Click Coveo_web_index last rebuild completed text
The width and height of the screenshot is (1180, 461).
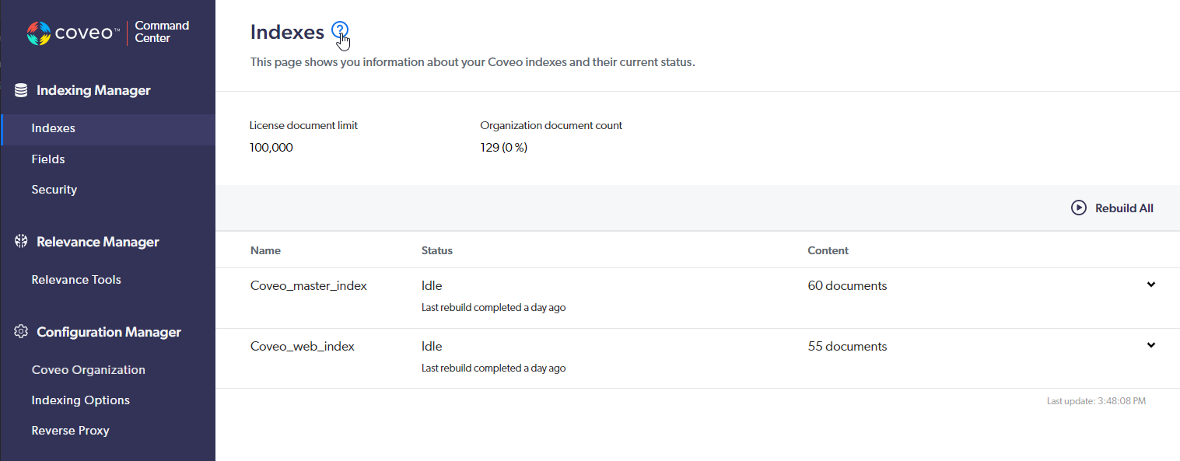pyautogui.click(x=494, y=368)
